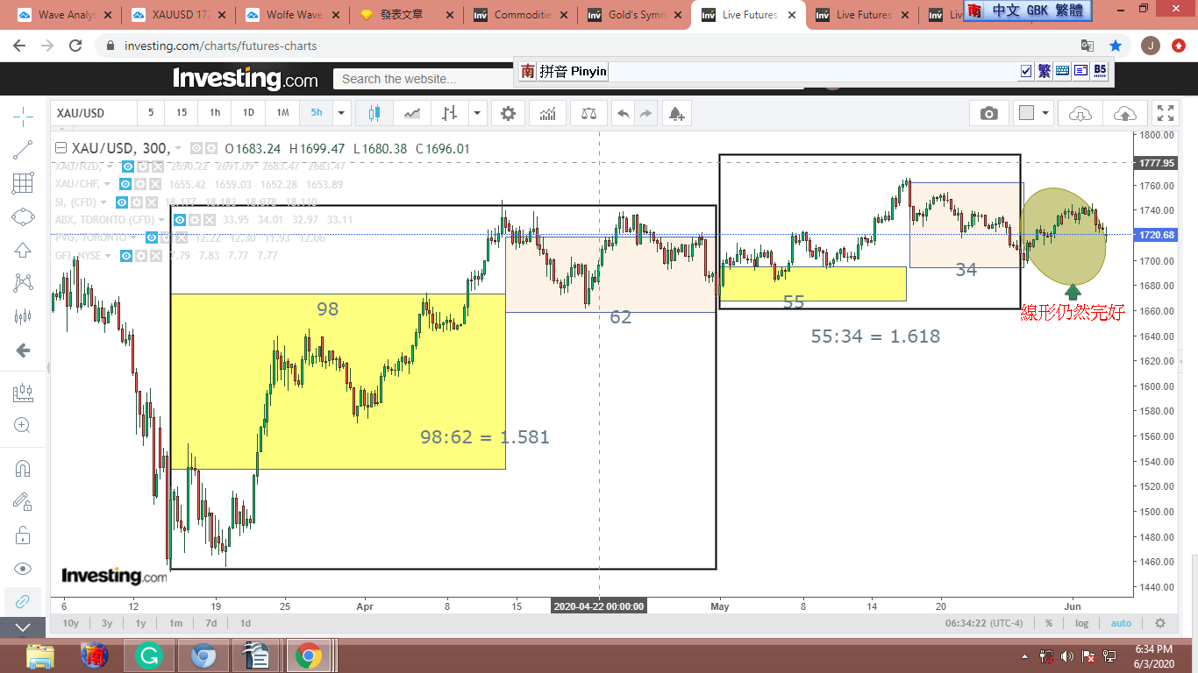Open the indicators icon in toolbar
Screen dimensions: 1198x673
[x=547, y=113]
